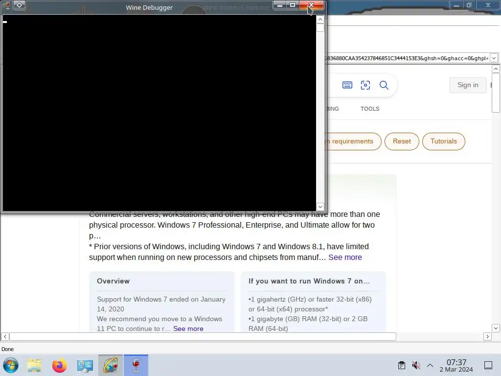
Task: Click See more in the Overview card
Action: point(188,329)
